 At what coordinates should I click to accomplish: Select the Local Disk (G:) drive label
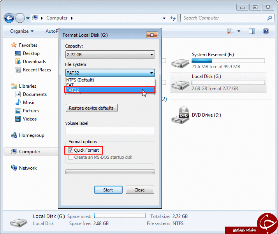[x=206, y=76]
